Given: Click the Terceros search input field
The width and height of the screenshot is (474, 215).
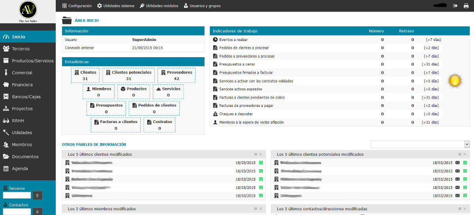Looking at the screenshot, I should (x=17, y=195).
